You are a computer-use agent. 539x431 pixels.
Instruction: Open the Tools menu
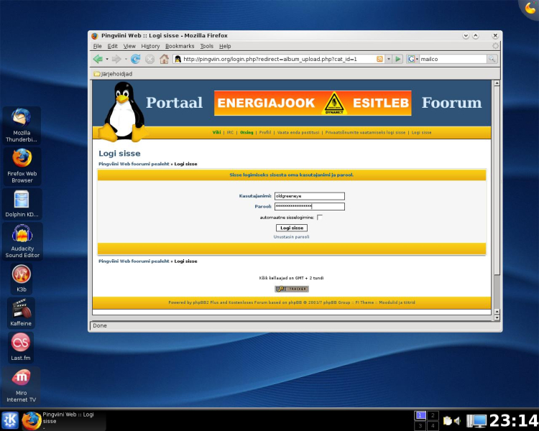[206, 46]
